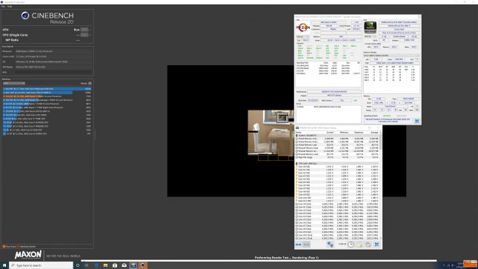This screenshot has width=478, height=269.
Task: Collapse the System sensor group row
Action: [x=338, y=136]
